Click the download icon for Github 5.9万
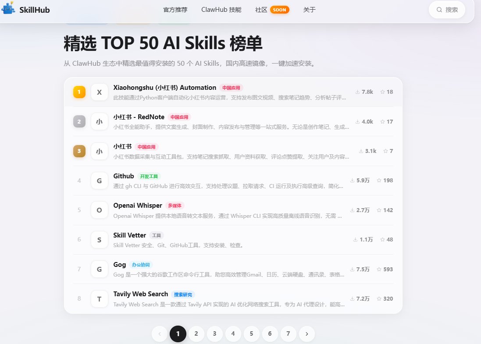481x344 pixels. 353,181
